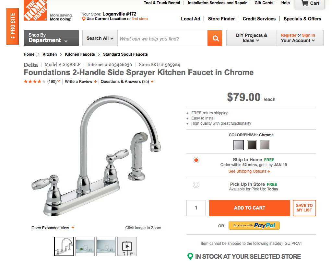
Task: Click the ADD TO CART button
Action: [x=249, y=208]
